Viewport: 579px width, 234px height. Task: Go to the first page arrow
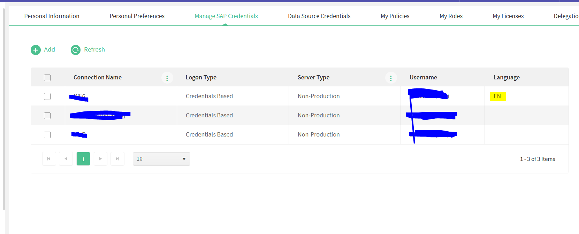point(49,159)
